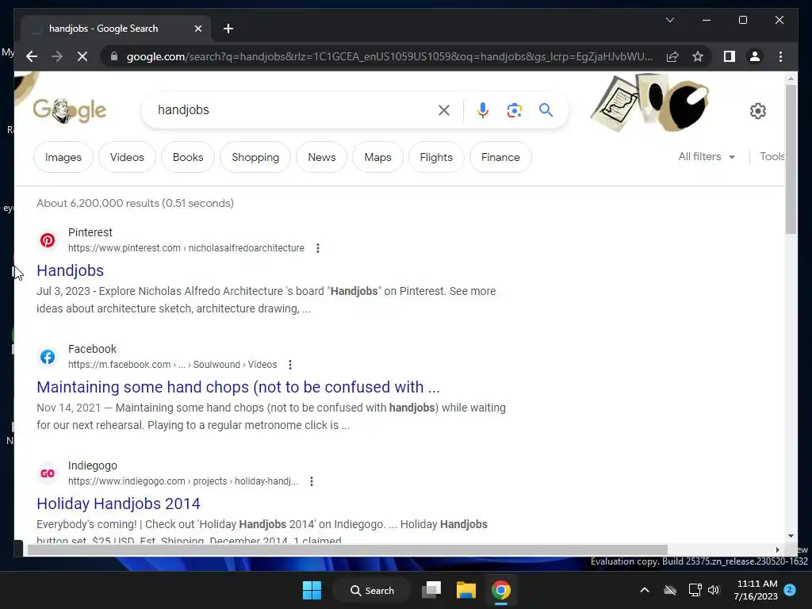Open more options for Pinterest result
The width and height of the screenshot is (812, 609).
[x=318, y=248]
